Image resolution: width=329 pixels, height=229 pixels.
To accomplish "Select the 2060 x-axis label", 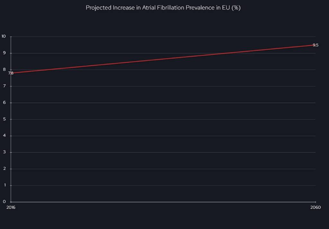I will click(x=316, y=207).
